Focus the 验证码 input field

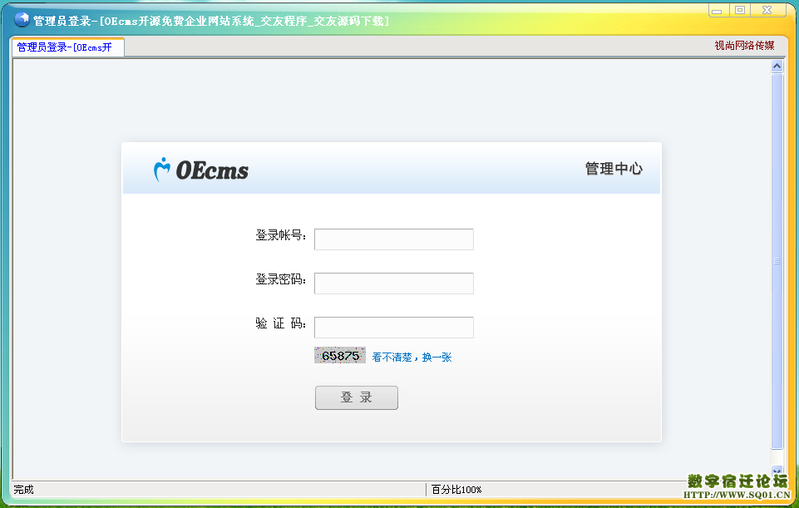click(394, 327)
